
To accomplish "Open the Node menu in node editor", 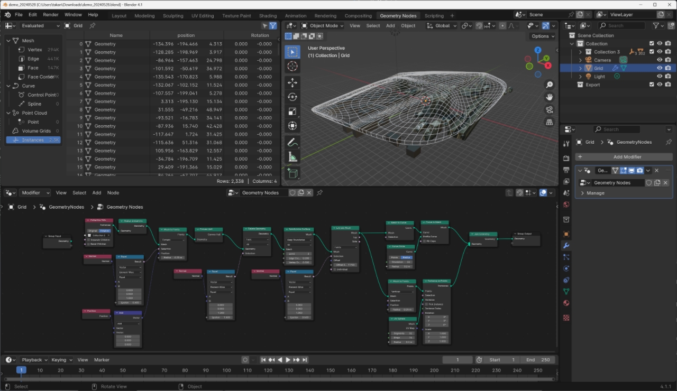I will (x=113, y=193).
